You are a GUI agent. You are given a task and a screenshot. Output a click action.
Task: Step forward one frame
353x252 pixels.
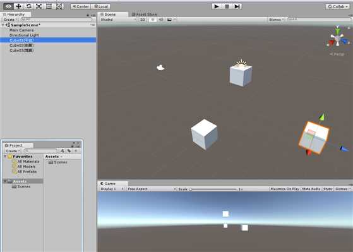[237, 6]
